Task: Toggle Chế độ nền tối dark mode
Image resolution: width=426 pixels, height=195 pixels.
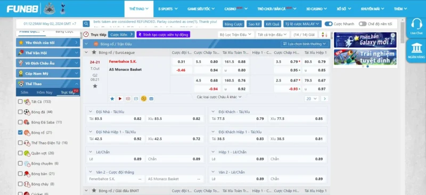Action: tap(363, 24)
